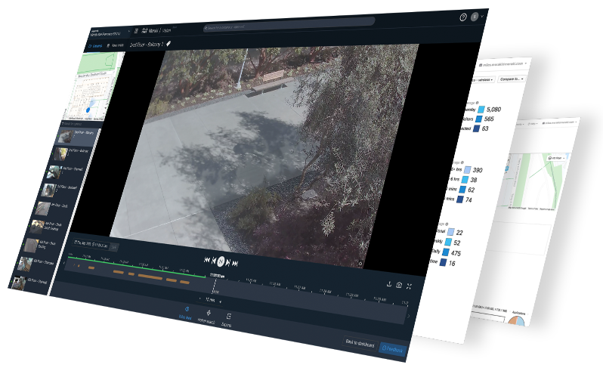603x371 pixels.
Task: Click the blue Feedback button
Action: [392, 350]
